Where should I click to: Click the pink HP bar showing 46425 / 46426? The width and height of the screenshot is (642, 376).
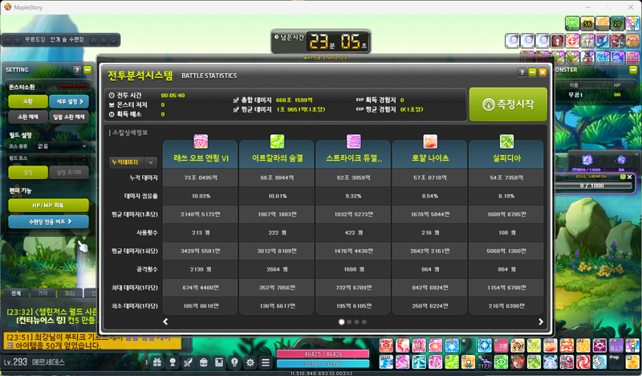[x=323, y=354]
